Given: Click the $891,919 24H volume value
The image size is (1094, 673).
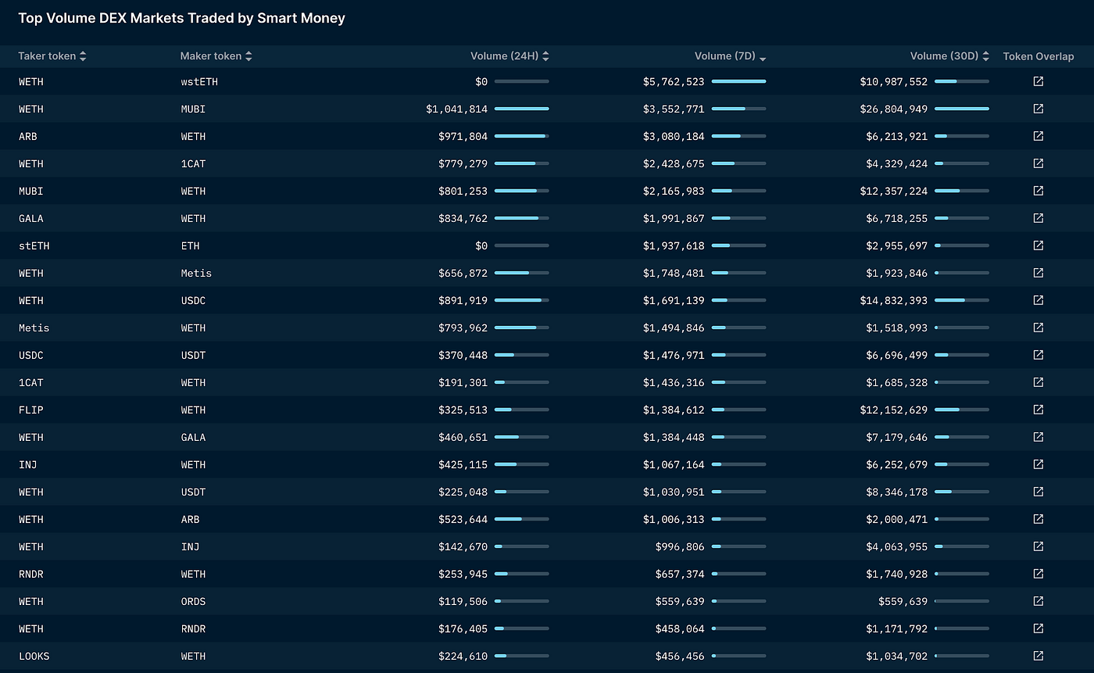Looking at the screenshot, I should 463,300.
